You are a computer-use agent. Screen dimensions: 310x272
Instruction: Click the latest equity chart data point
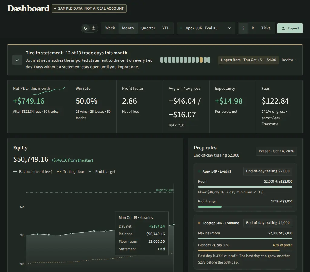(x=174, y=225)
